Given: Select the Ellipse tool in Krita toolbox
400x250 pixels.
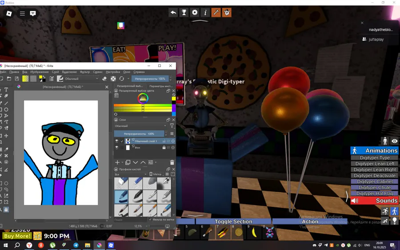Looking at the screenshot, I should coord(6,110).
